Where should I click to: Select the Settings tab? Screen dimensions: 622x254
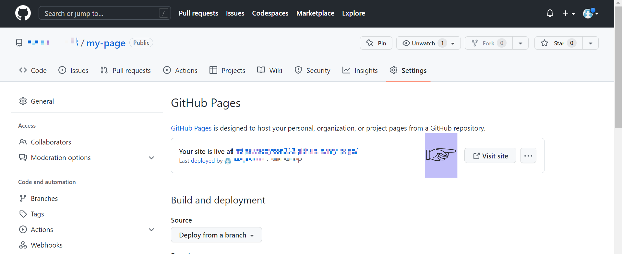pyautogui.click(x=408, y=70)
